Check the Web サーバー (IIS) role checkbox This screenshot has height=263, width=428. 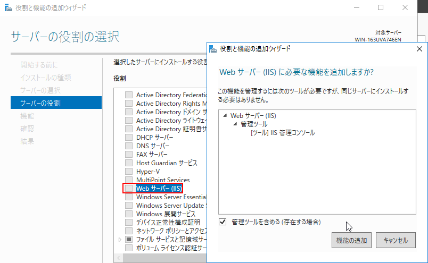click(128, 189)
